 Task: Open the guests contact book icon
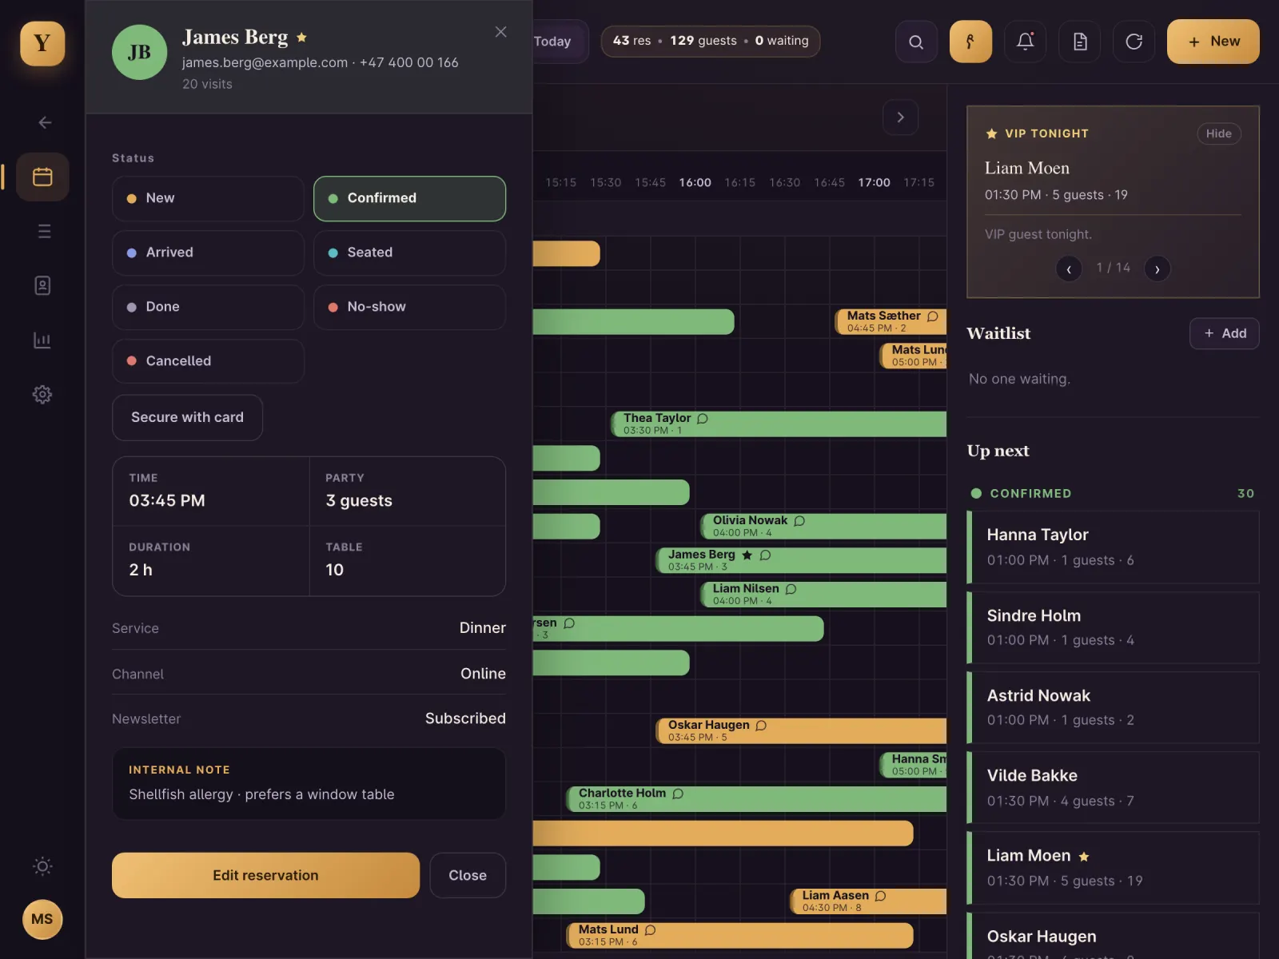click(x=42, y=285)
